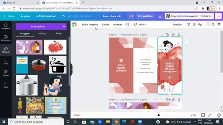The image size is (223, 125).
Task: Delete Página 1 with trash icon
Action: click(173, 35)
